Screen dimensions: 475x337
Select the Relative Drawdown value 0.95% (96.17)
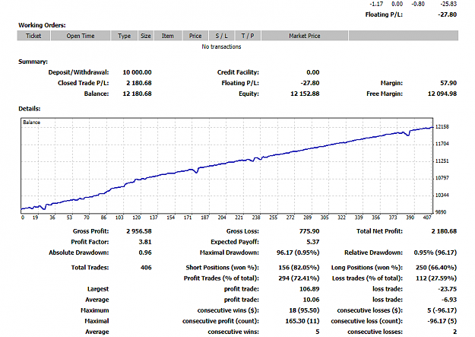pyautogui.click(x=435, y=253)
